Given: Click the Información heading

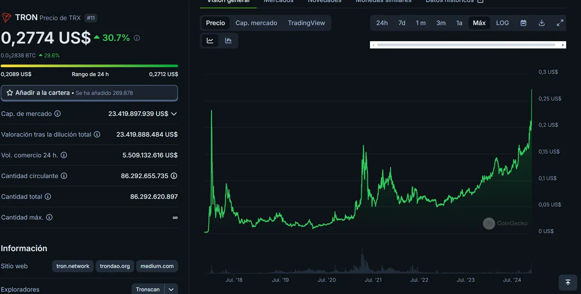Looking at the screenshot, I should [24, 248].
